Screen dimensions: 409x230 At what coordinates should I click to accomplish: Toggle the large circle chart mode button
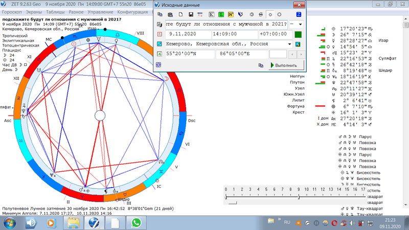click(280, 14)
